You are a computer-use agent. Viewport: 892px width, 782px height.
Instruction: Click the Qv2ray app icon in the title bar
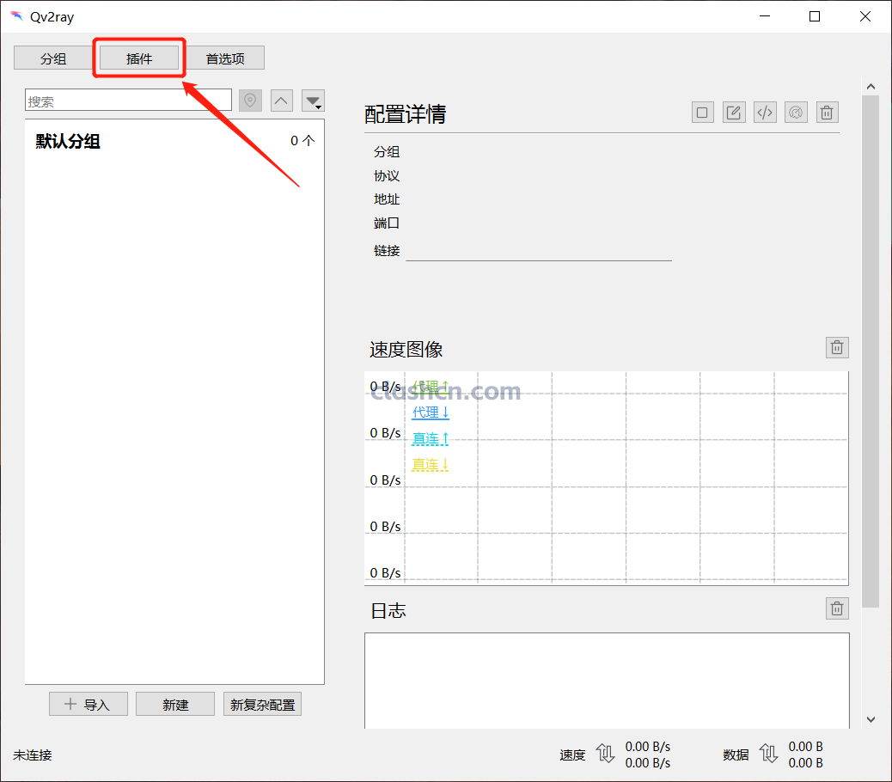point(16,16)
